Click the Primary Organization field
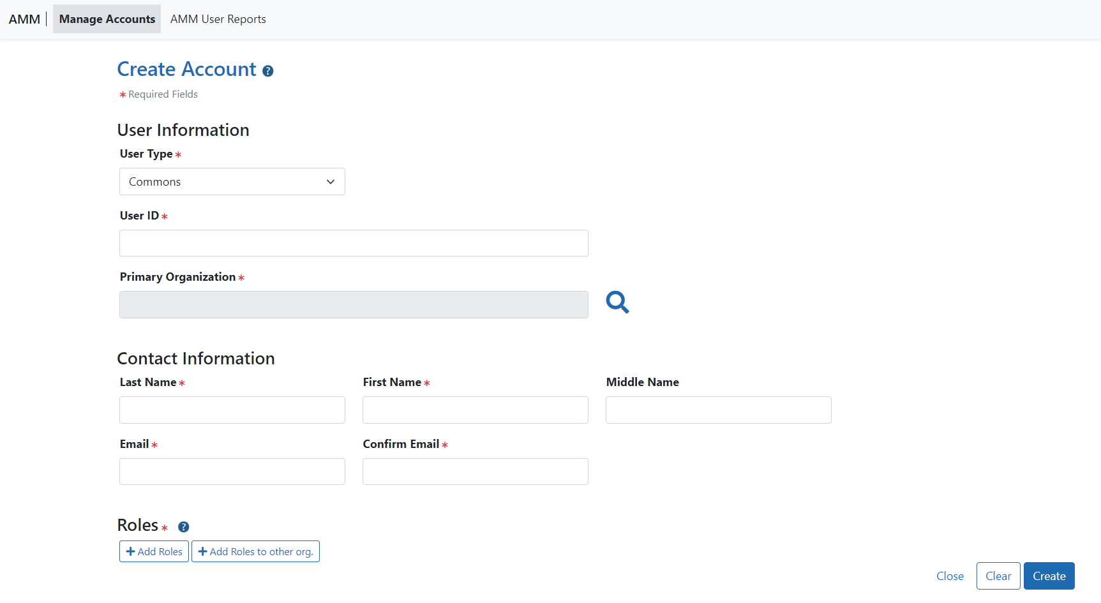Viewport: 1101px width, 603px height. [354, 305]
